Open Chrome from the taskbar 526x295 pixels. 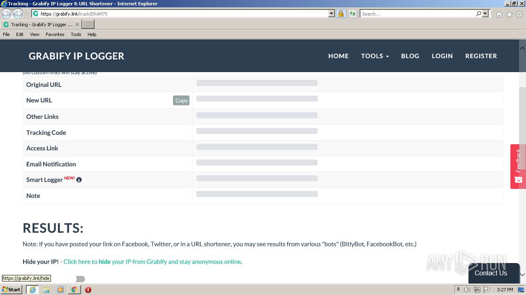tap(74, 290)
